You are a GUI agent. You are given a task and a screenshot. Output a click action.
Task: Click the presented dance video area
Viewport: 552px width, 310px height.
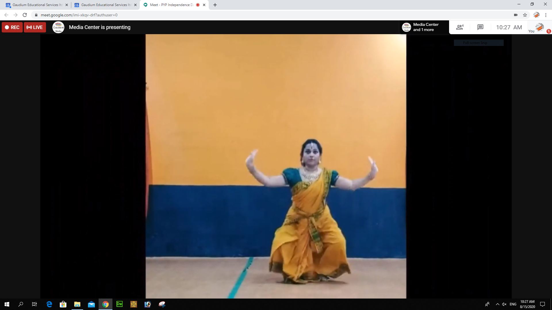tap(276, 166)
